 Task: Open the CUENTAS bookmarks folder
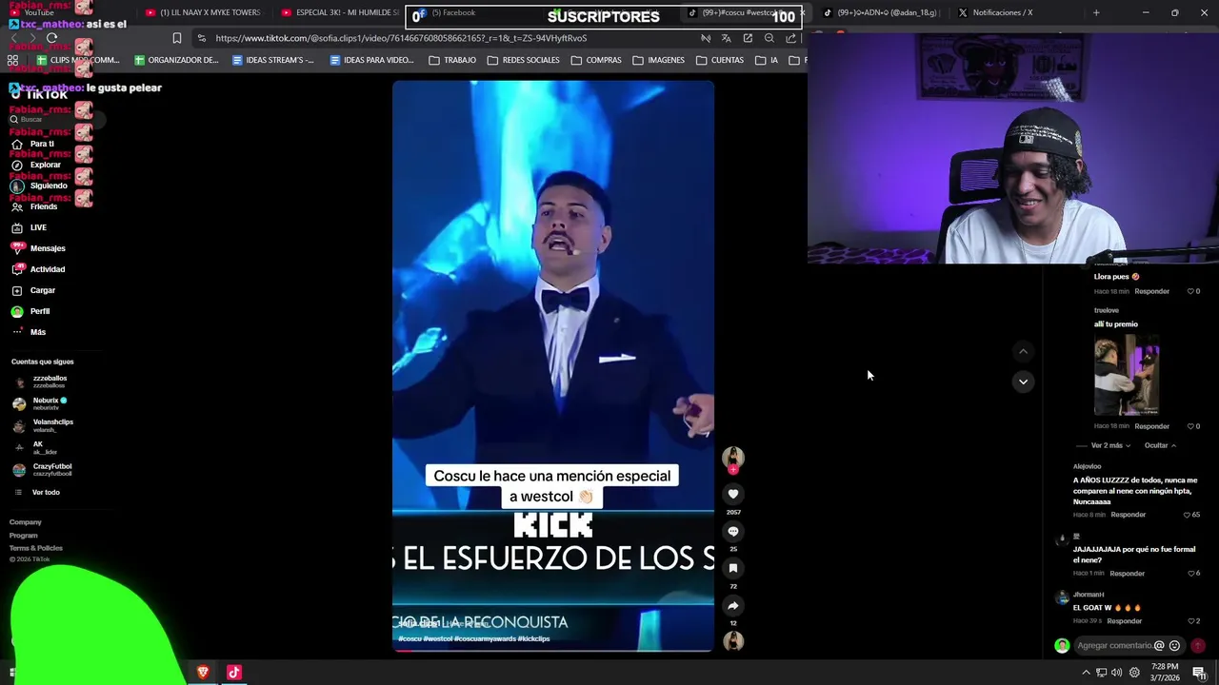(720, 60)
